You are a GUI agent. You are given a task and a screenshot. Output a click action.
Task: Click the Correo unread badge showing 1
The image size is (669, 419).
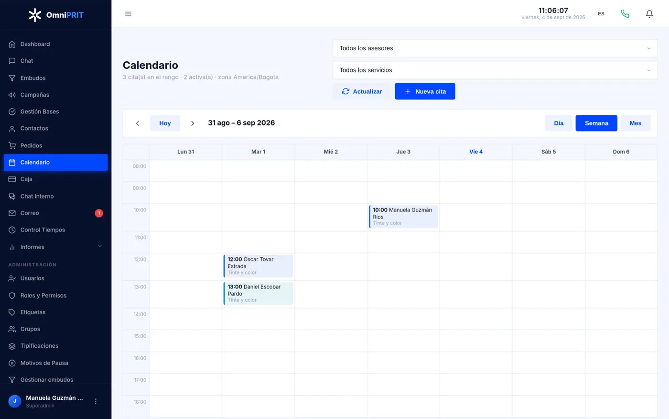tap(99, 213)
